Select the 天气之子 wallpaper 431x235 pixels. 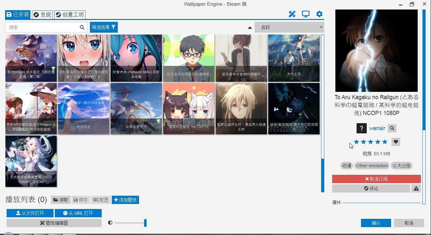click(294, 58)
